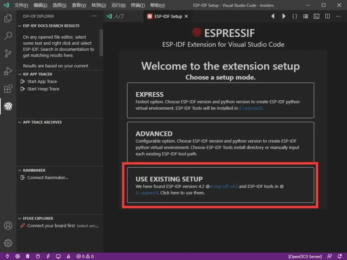Open the Explorer view in activity bar

pyautogui.click(x=8, y=18)
